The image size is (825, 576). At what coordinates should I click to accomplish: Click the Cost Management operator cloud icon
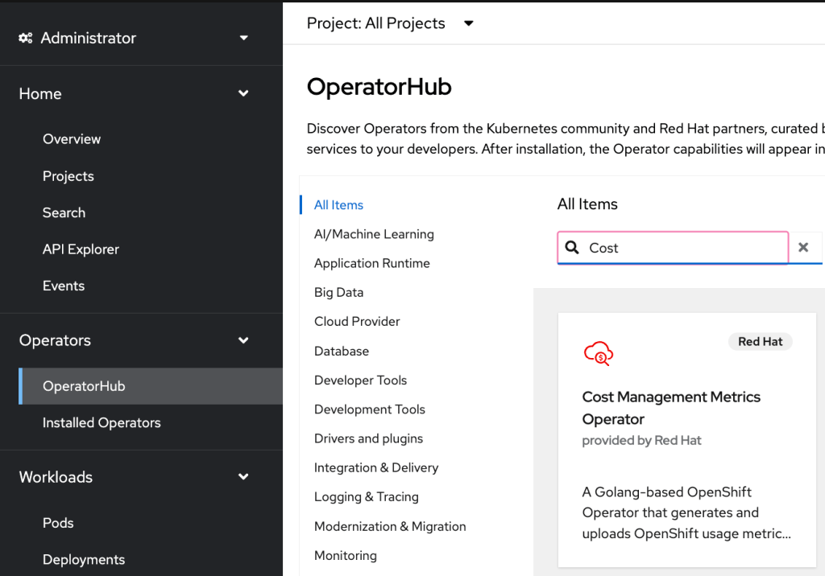[599, 352]
